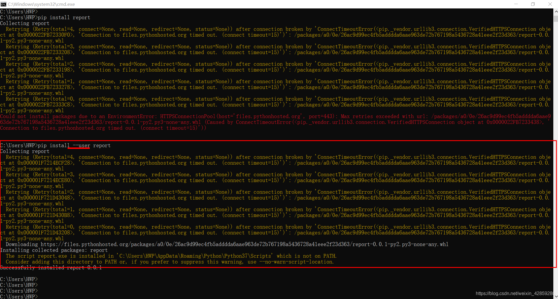Click the address 0x0000022FB7233208 in output
The width and height of the screenshot is (558, 299).
[x=45, y=52]
